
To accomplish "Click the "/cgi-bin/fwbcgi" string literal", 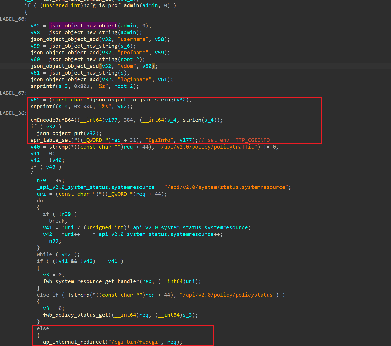I will click(135, 342).
